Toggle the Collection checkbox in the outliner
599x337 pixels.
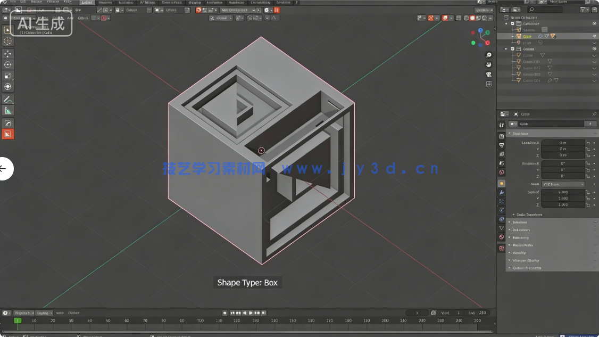pos(512,23)
